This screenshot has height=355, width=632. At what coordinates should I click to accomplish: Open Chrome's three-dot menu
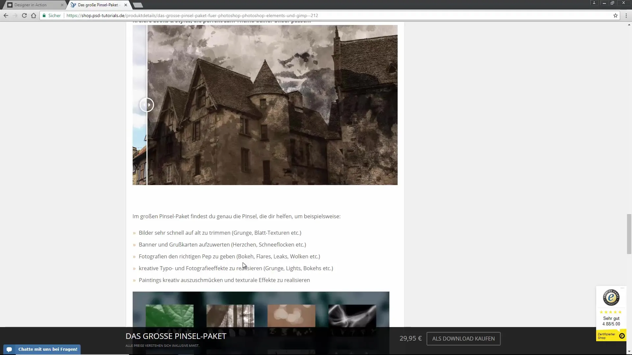click(626, 15)
